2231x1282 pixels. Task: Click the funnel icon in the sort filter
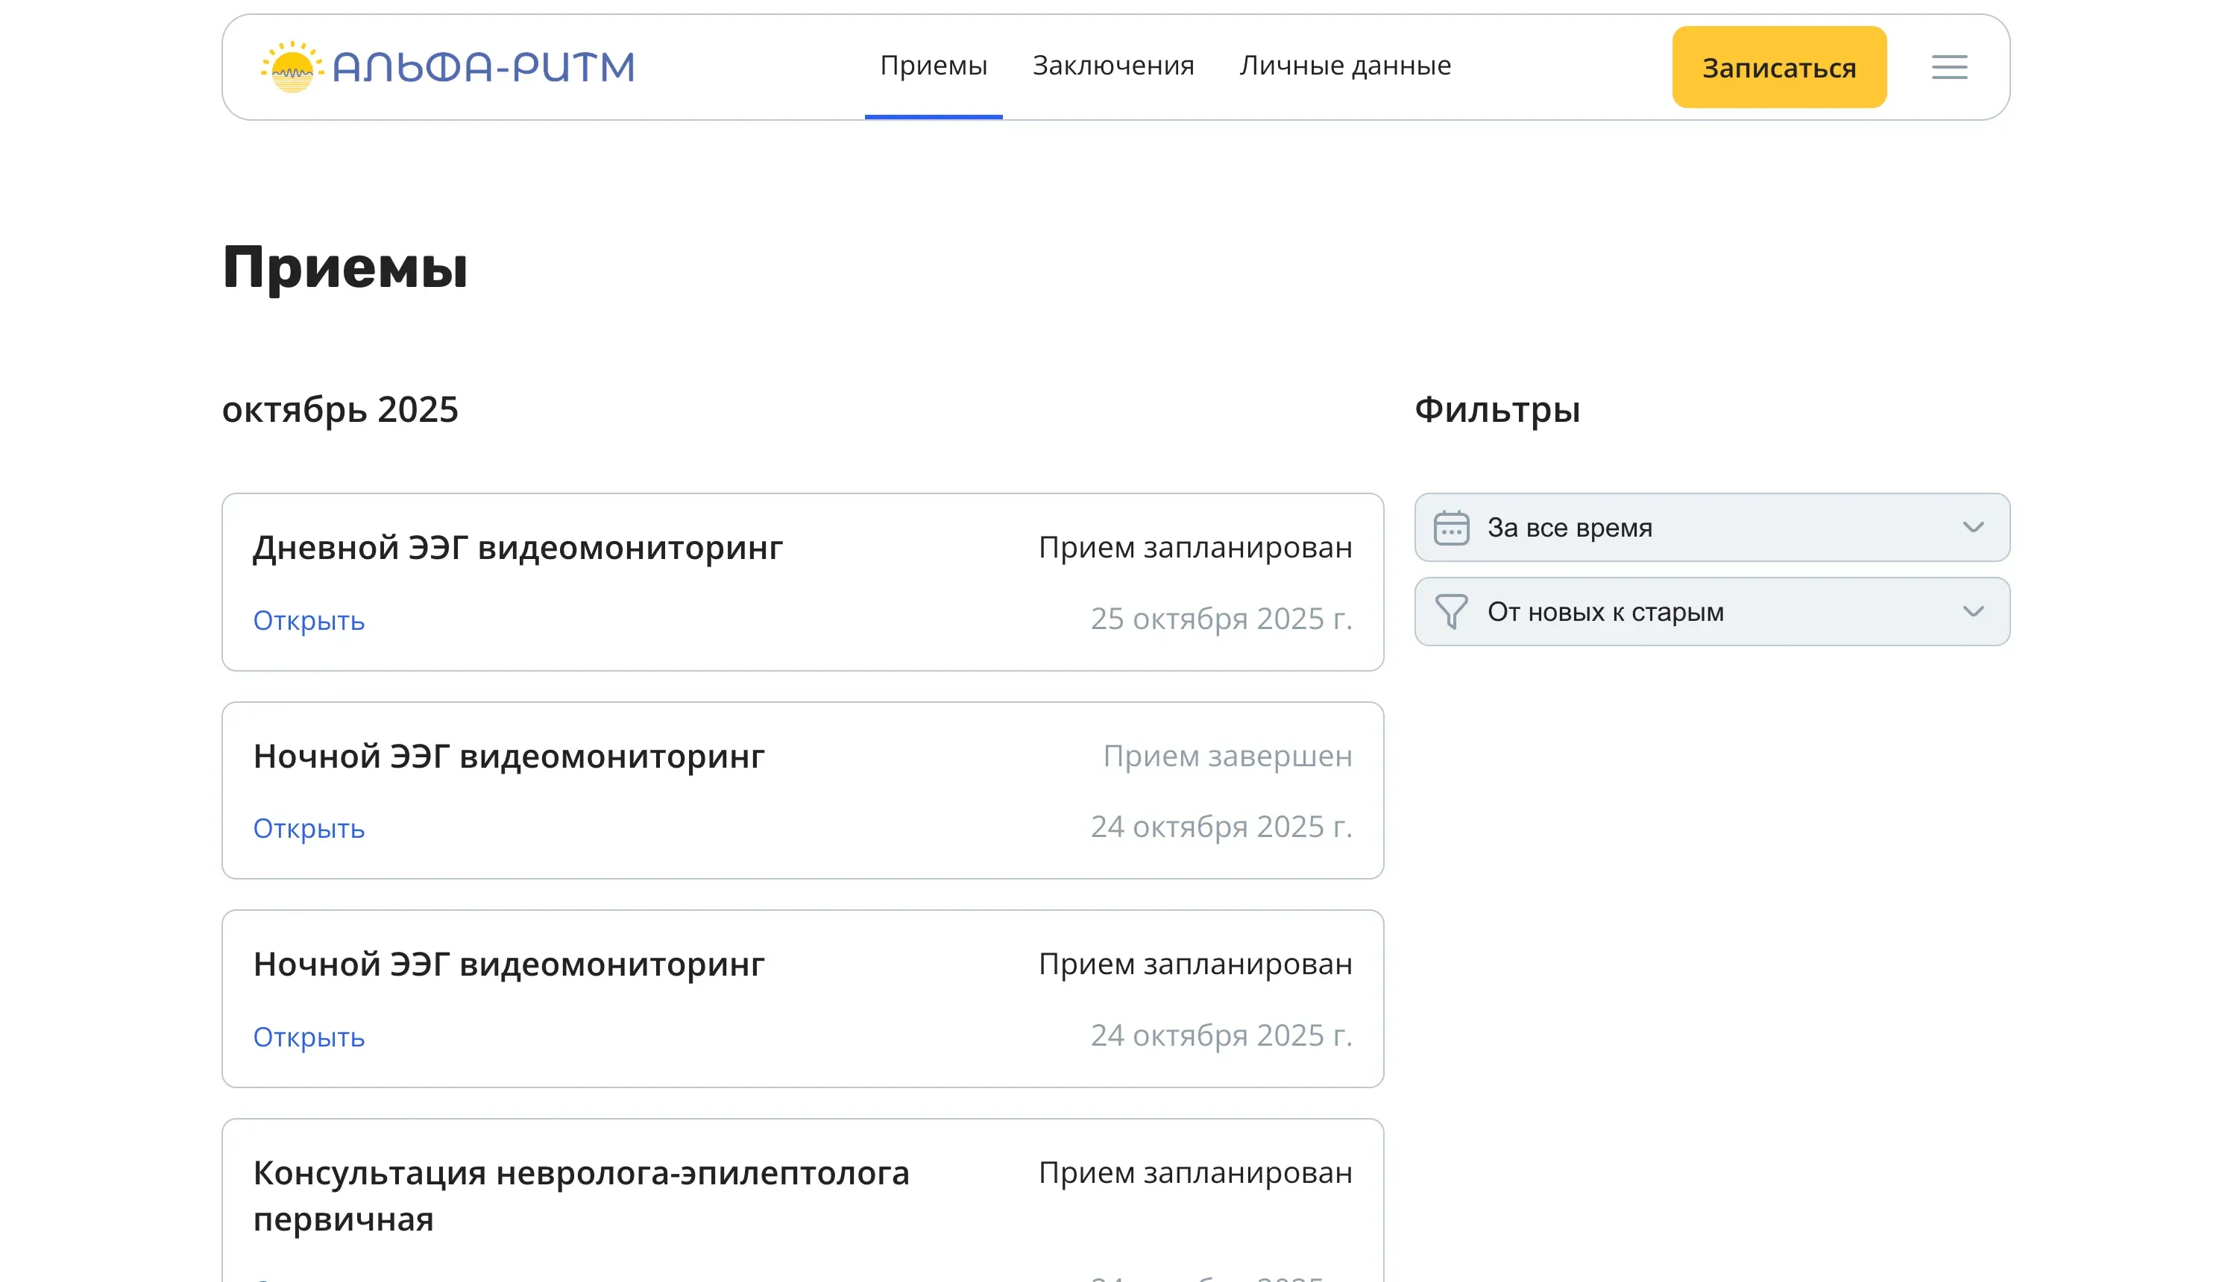pyautogui.click(x=1450, y=612)
